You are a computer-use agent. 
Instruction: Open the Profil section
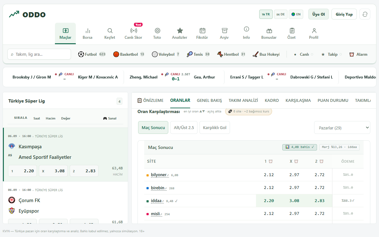314,34
